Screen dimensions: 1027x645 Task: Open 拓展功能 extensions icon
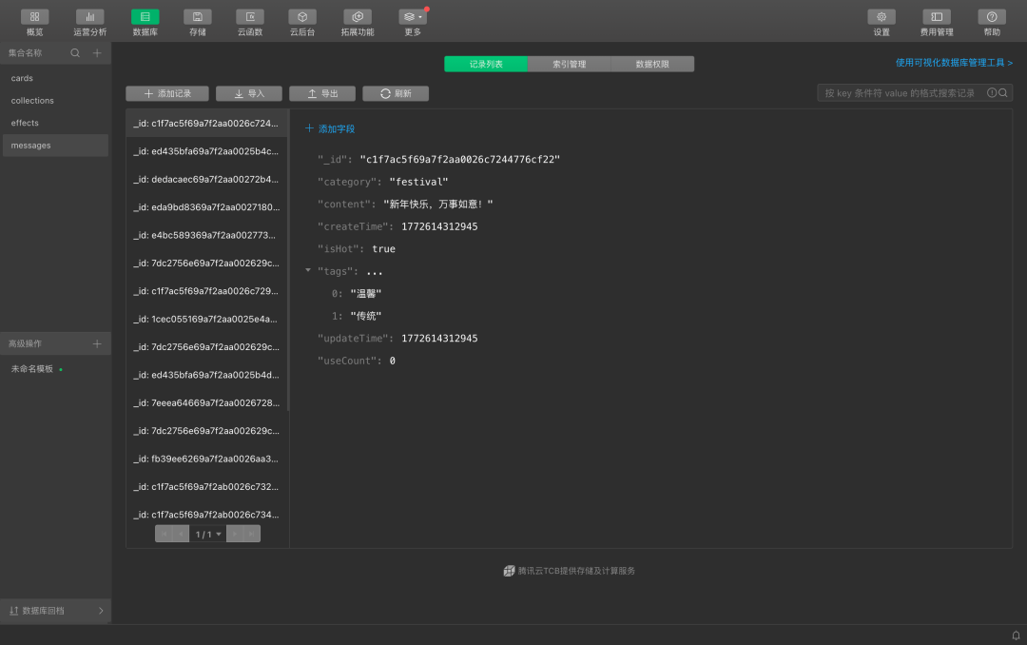point(358,17)
